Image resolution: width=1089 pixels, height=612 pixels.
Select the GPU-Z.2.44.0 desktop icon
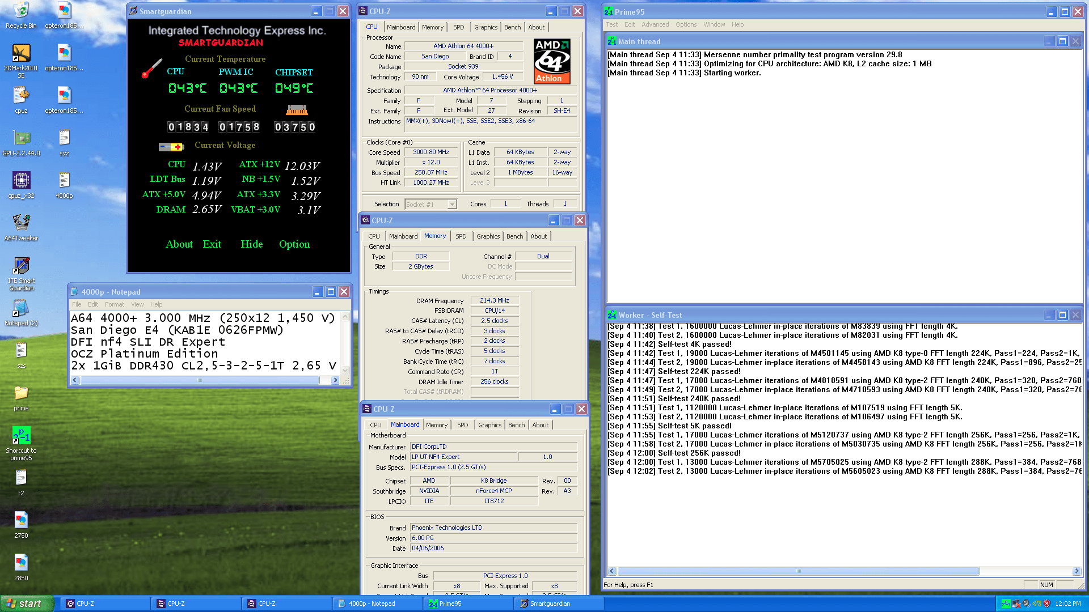(21, 142)
